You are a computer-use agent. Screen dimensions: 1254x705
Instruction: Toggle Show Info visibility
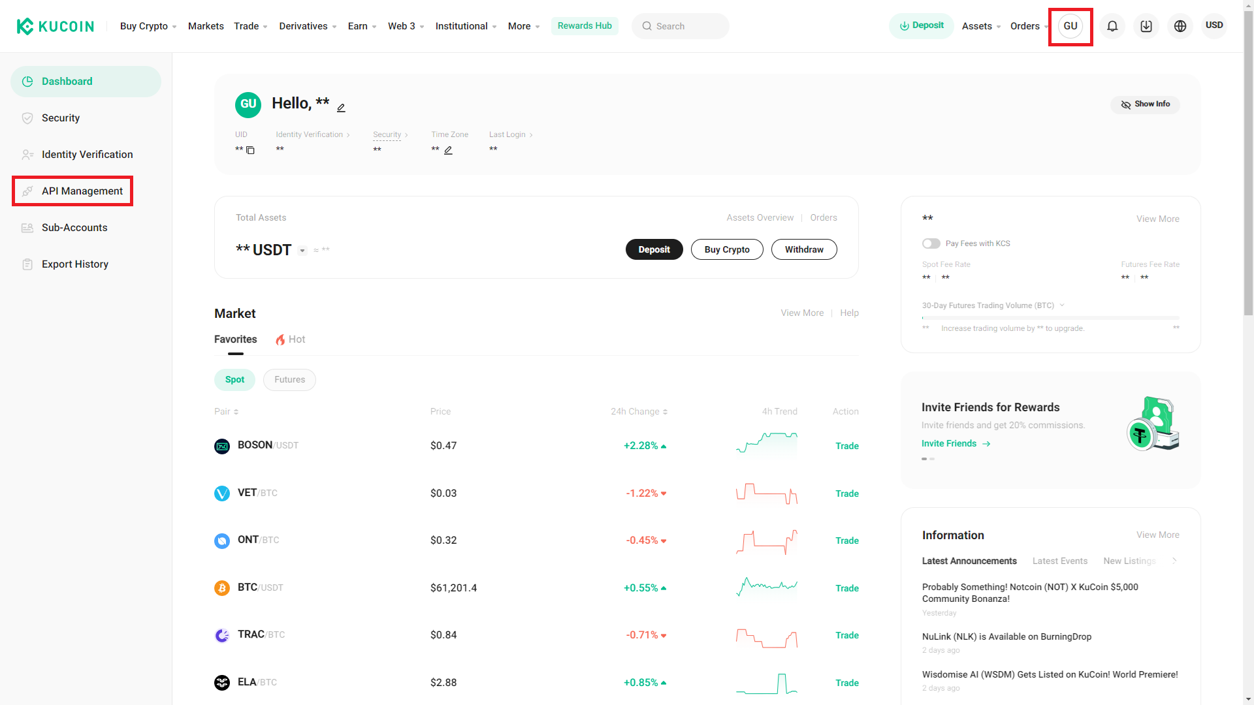coord(1145,104)
